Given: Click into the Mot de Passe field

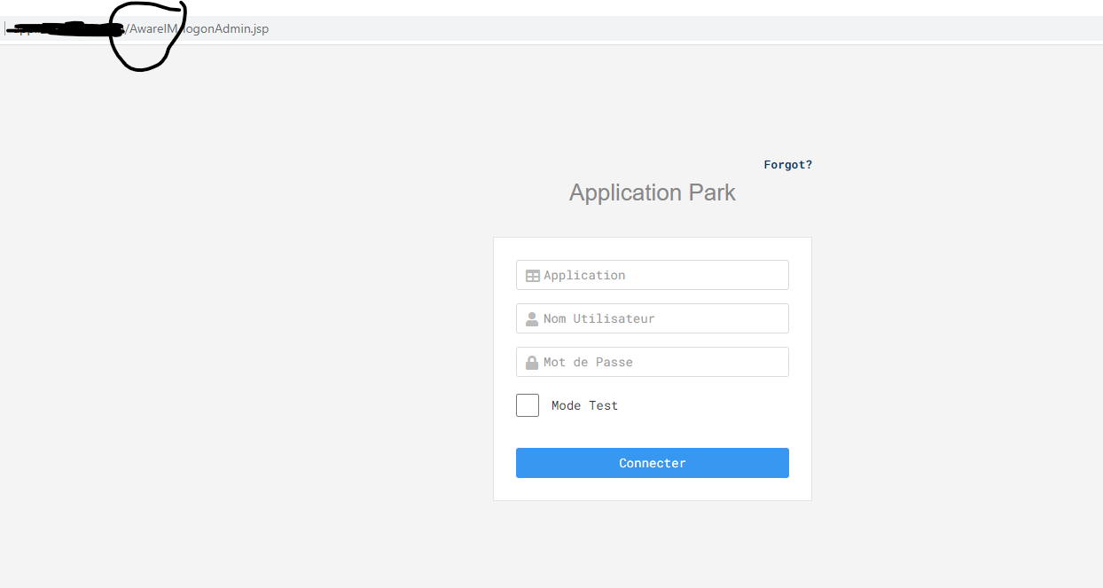Looking at the screenshot, I should point(652,362).
